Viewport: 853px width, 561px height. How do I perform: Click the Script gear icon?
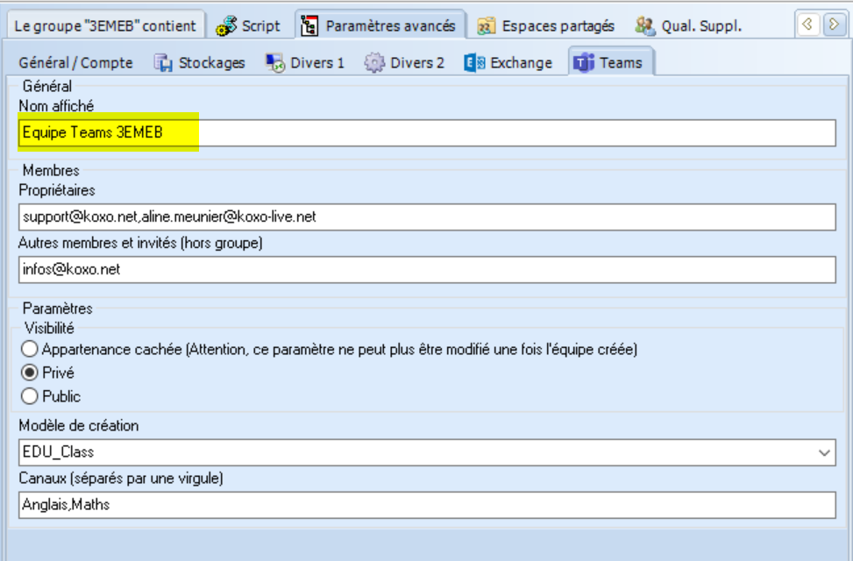point(226,25)
